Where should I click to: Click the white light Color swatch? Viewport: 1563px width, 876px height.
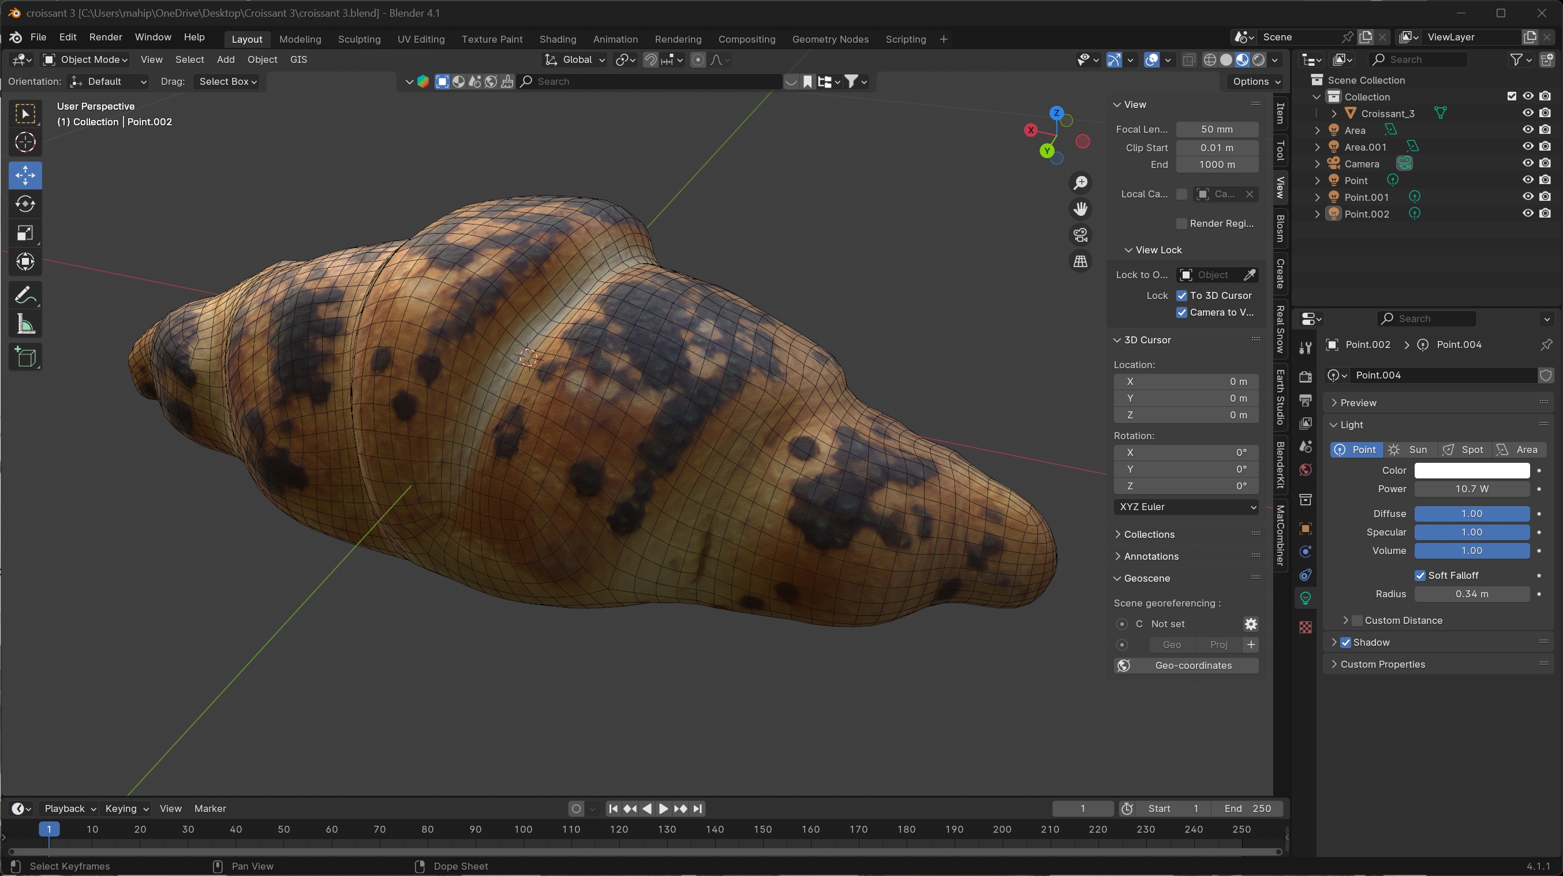click(x=1471, y=470)
